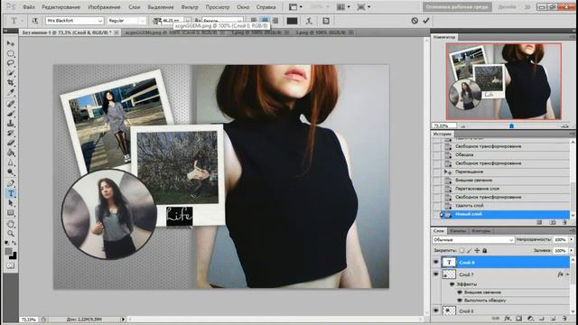Select the Brush tool
The width and height of the screenshot is (578, 325).
(x=11, y=114)
